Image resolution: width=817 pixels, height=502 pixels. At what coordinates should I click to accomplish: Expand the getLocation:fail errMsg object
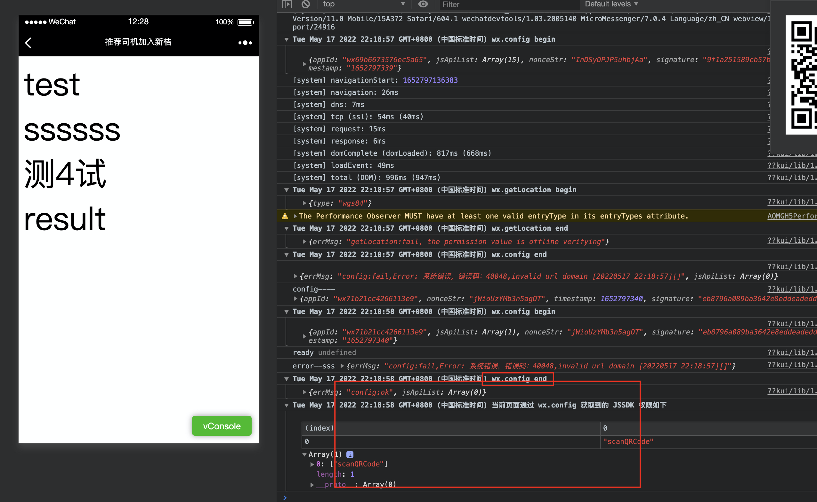[x=304, y=242]
